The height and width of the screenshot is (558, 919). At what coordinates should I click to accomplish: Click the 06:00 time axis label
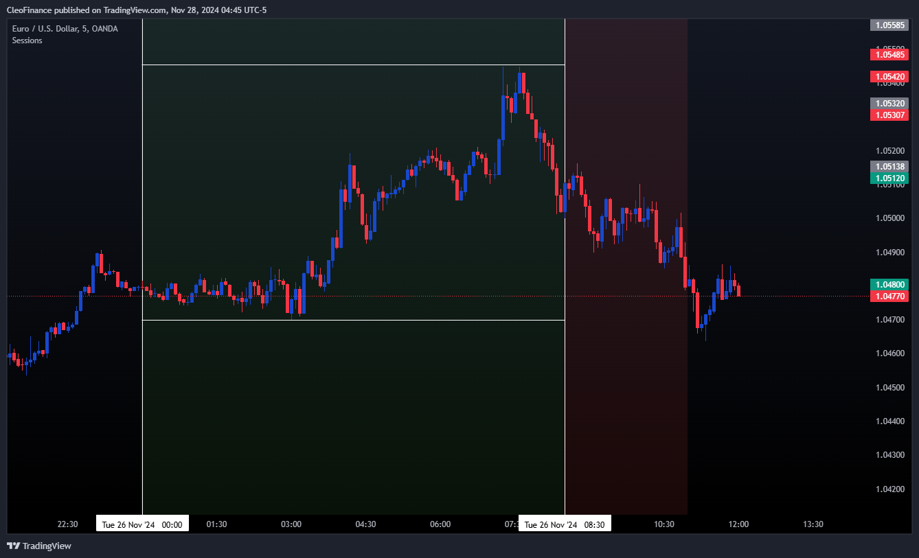440,524
